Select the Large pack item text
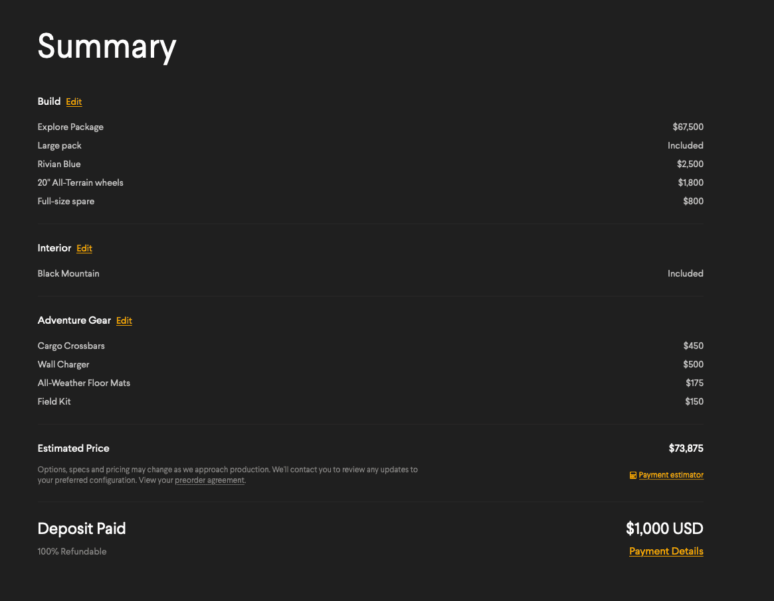Viewport: 774px width, 601px height. point(59,145)
